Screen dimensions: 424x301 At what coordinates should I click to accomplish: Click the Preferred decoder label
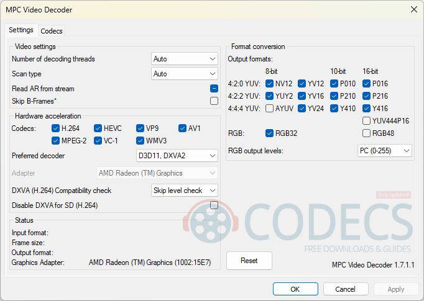click(x=38, y=156)
